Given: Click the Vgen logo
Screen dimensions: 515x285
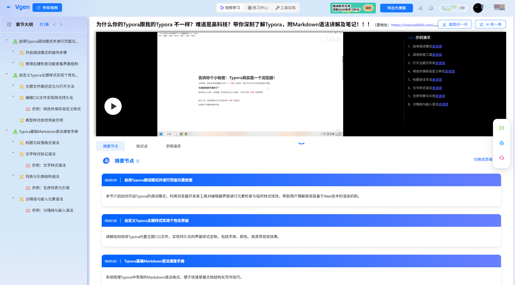Looking at the screenshot, I should pos(22,7).
